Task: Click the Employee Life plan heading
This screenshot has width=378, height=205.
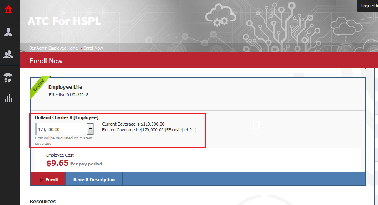Action: [65, 87]
